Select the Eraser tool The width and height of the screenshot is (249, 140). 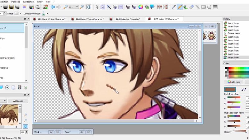pyautogui.click(x=192, y=7)
